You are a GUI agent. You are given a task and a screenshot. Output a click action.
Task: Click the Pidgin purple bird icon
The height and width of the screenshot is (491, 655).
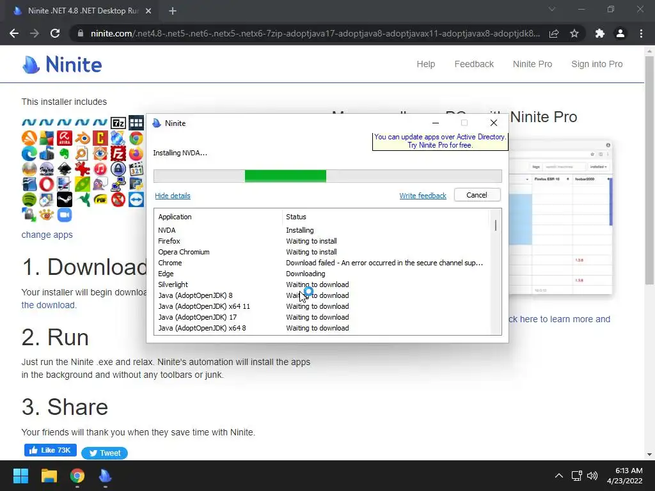click(x=100, y=184)
